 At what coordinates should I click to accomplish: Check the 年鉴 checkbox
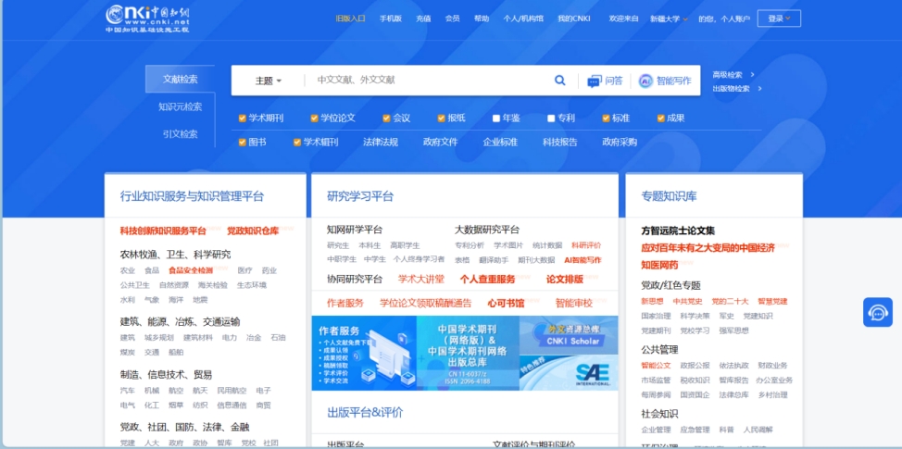click(x=495, y=118)
